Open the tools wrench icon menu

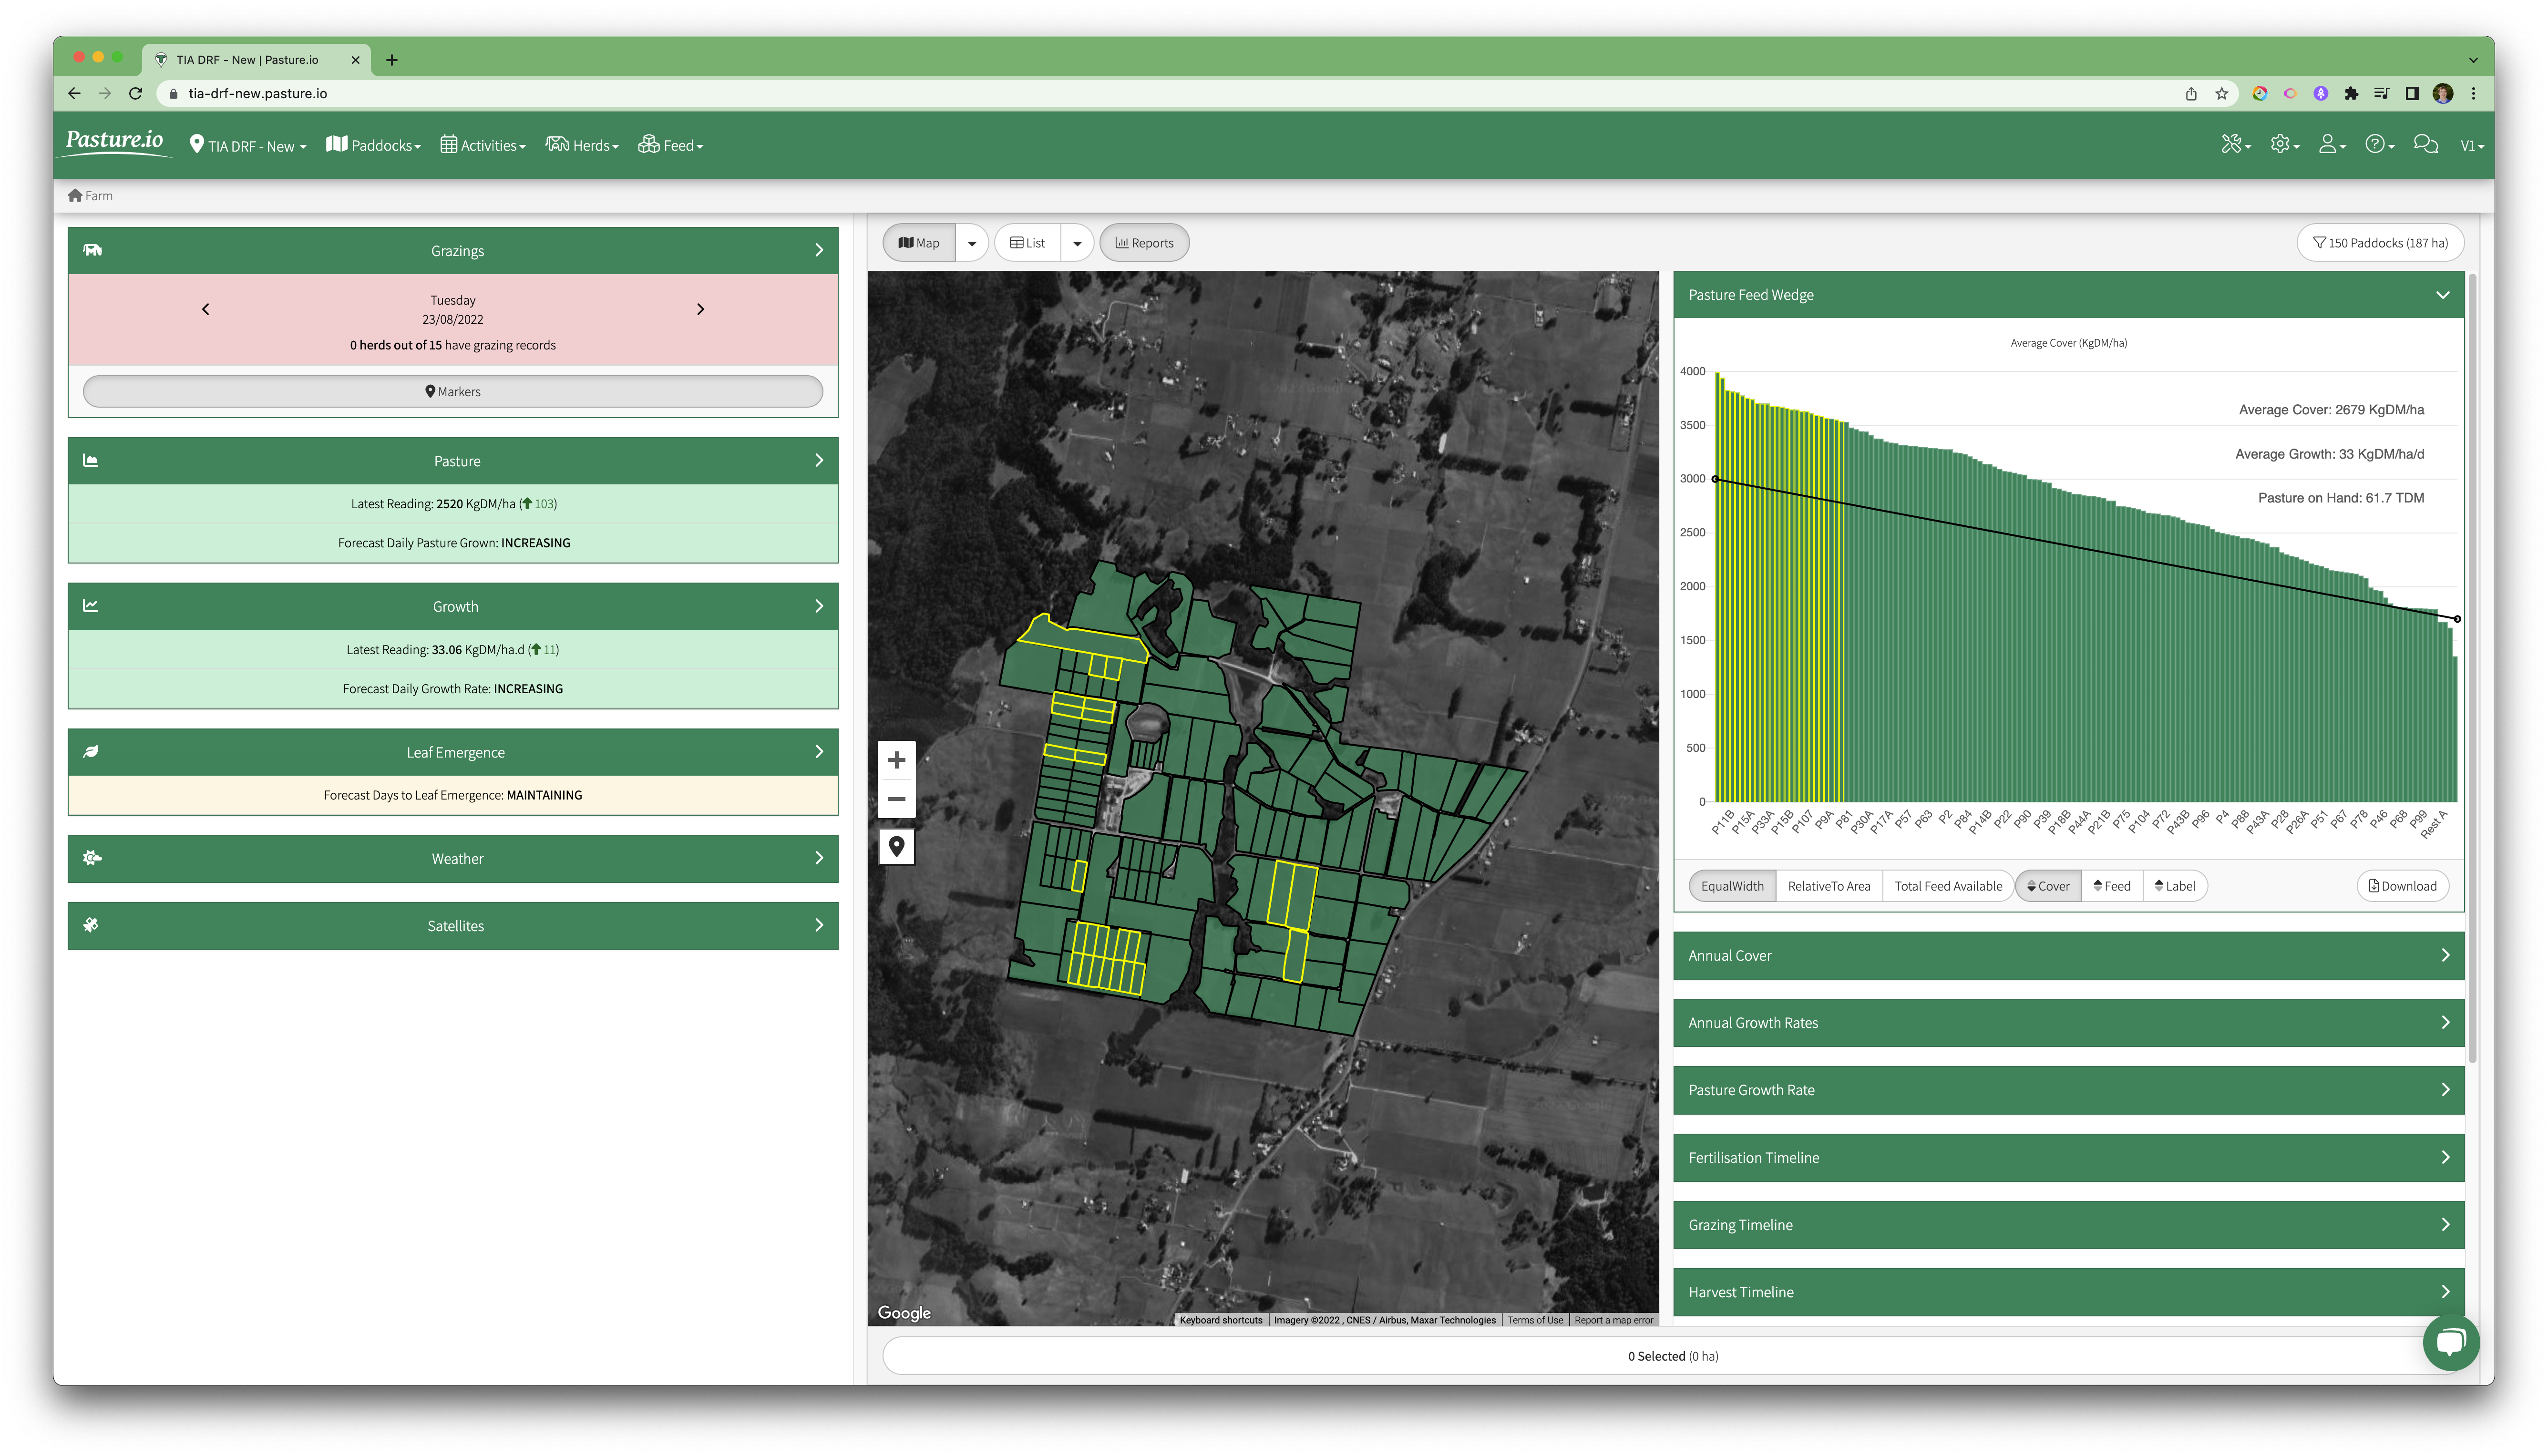point(2235,145)
